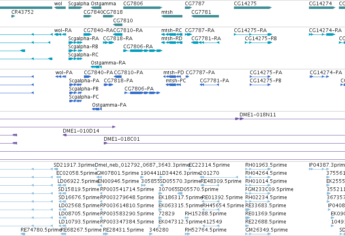Click the wol gene feature
Image resolution: width=345 pixels, height=236 pixels.
coord(60,8)
